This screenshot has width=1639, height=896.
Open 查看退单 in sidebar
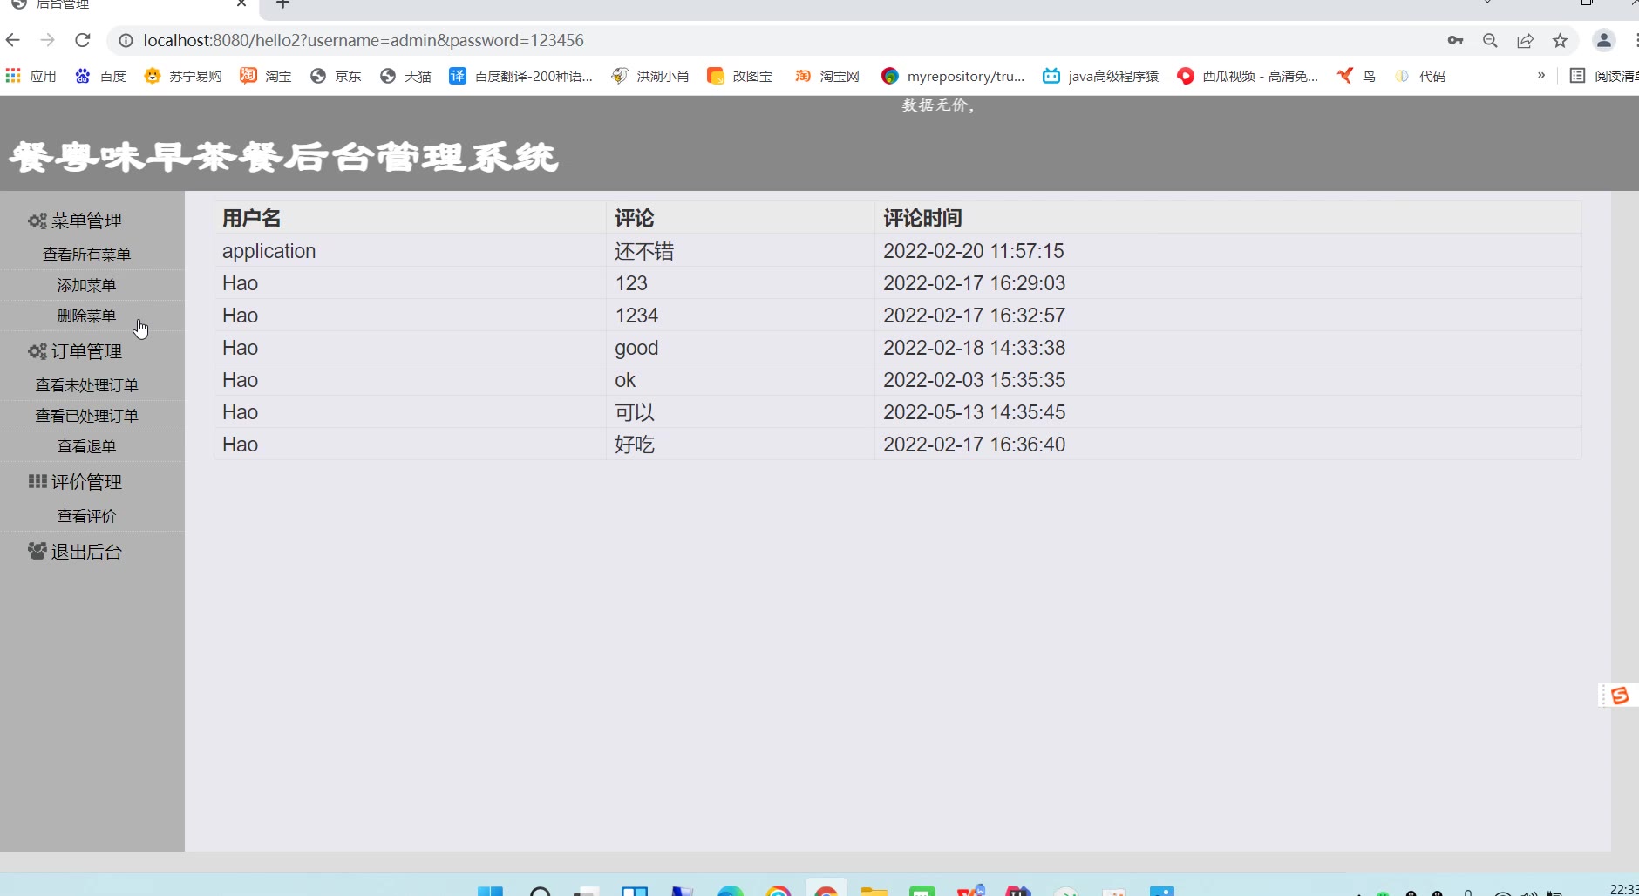pos(86,446)
